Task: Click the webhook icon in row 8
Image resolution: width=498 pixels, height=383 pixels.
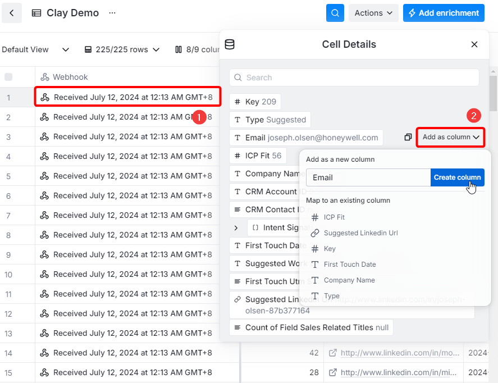Action: [44, 235]
